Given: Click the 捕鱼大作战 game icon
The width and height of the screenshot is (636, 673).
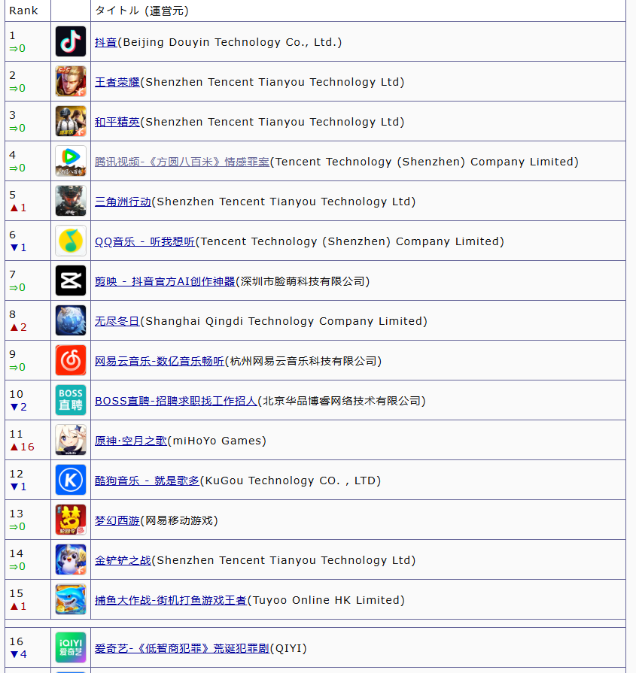Looking at the screenshot, I should [71, 599].
